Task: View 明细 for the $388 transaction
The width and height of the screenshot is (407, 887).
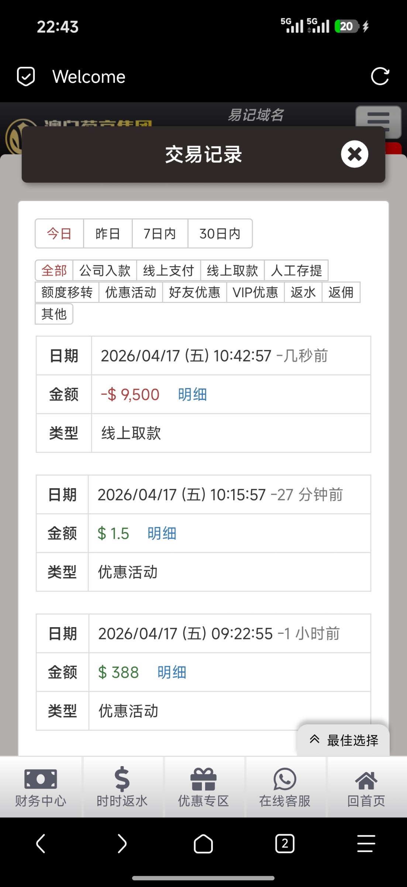Action: pos(172,672)
